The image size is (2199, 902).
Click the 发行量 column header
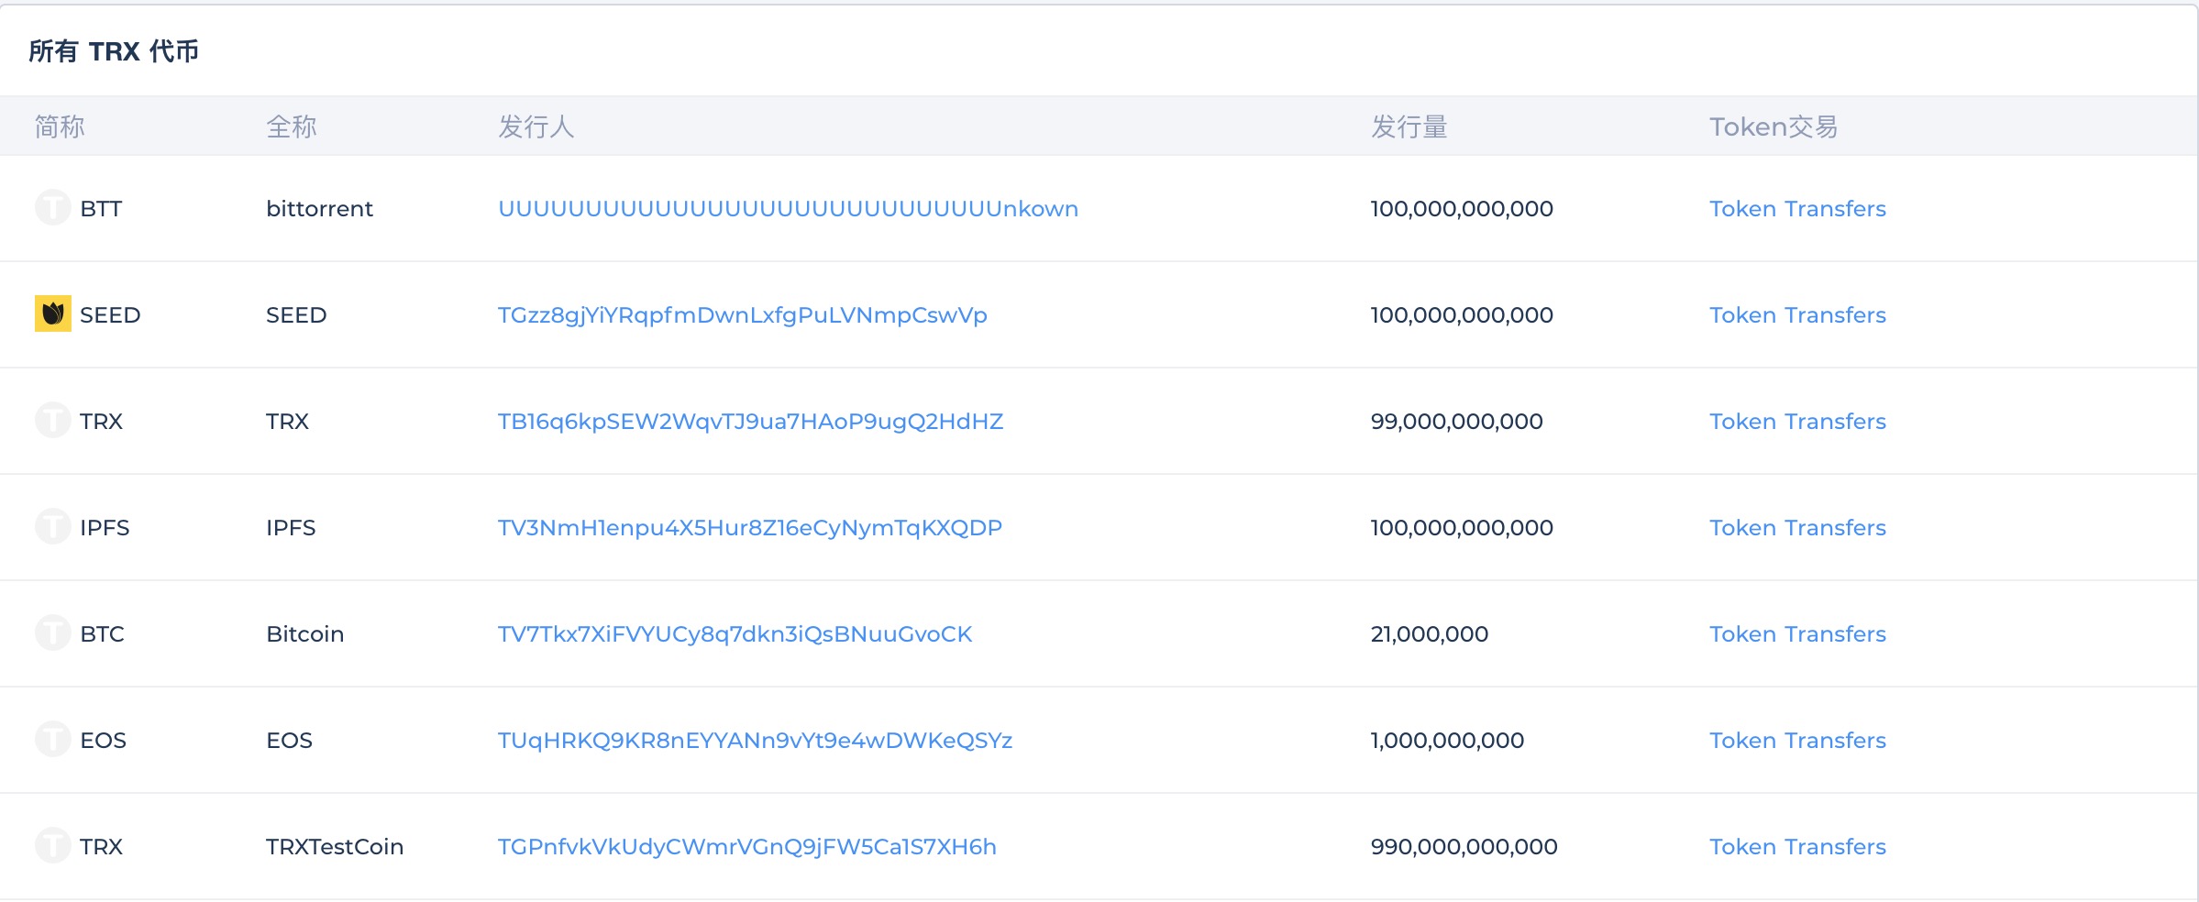[x=1409, y=126]
